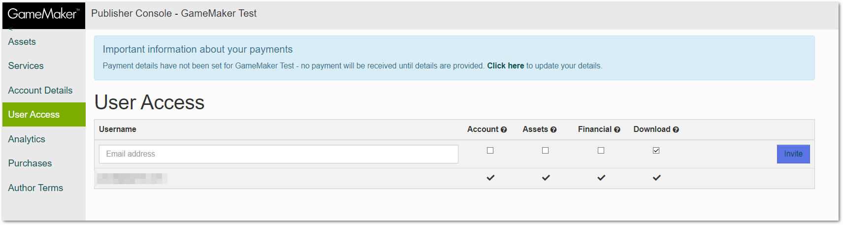Click the GameMaker logo
Image resolution: width=843 pixels, height=225 pixels.
point(43,14)
